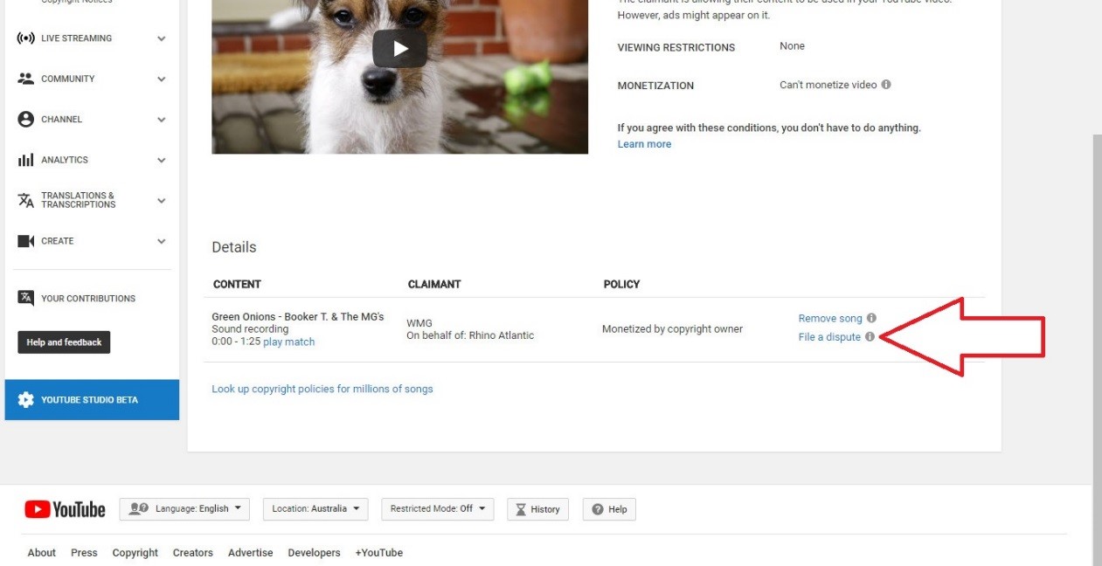This screenshot has height=566, width=1102.
Task: Click the Translations & Transcriptions icon
Action: click(26, 201)
